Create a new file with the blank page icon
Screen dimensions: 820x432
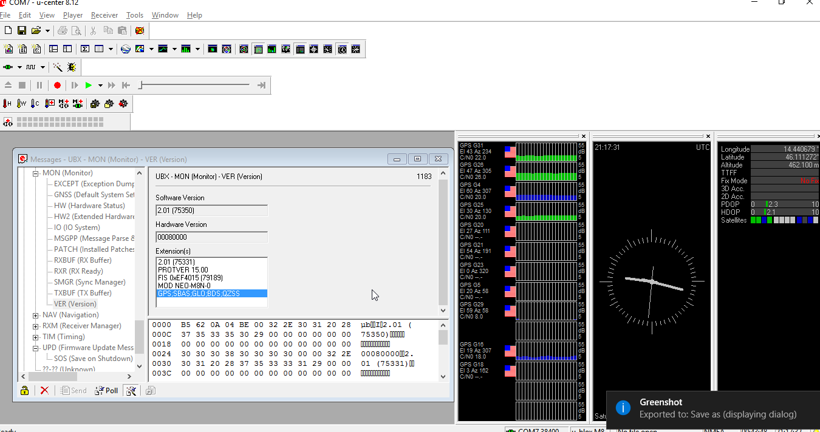pyautogui.click(x=8, y=30)
